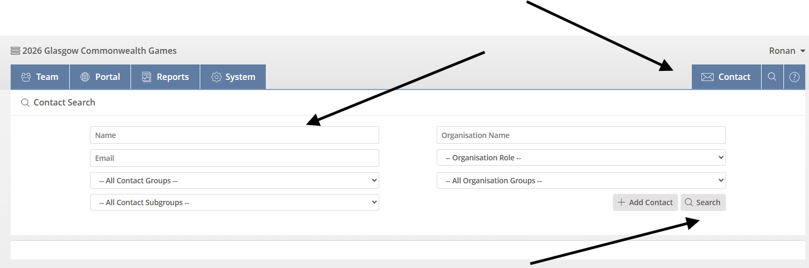This screenshot has height=268, width=809.
Task: Select the Contact tab
Action: click(x=726, y=77)
